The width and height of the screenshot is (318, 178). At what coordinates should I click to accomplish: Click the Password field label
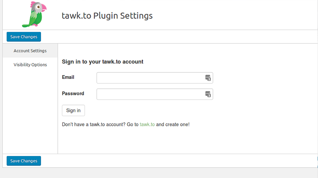[73, 94]
